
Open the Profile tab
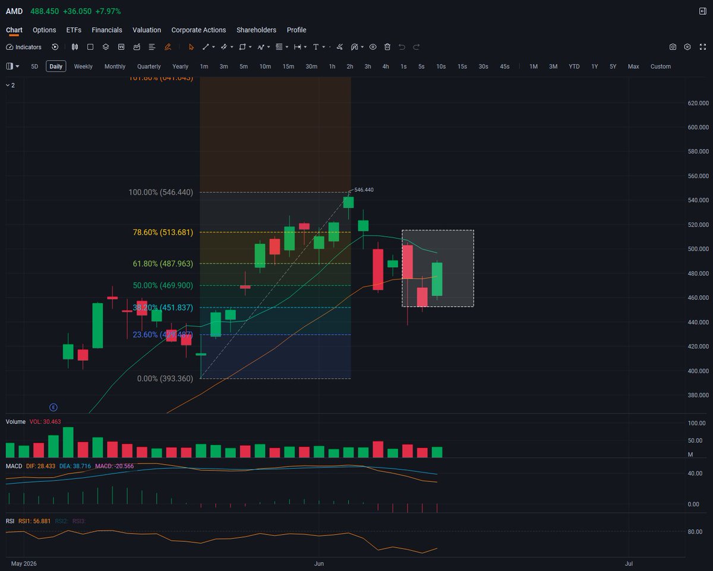click(x=296, y=30)
